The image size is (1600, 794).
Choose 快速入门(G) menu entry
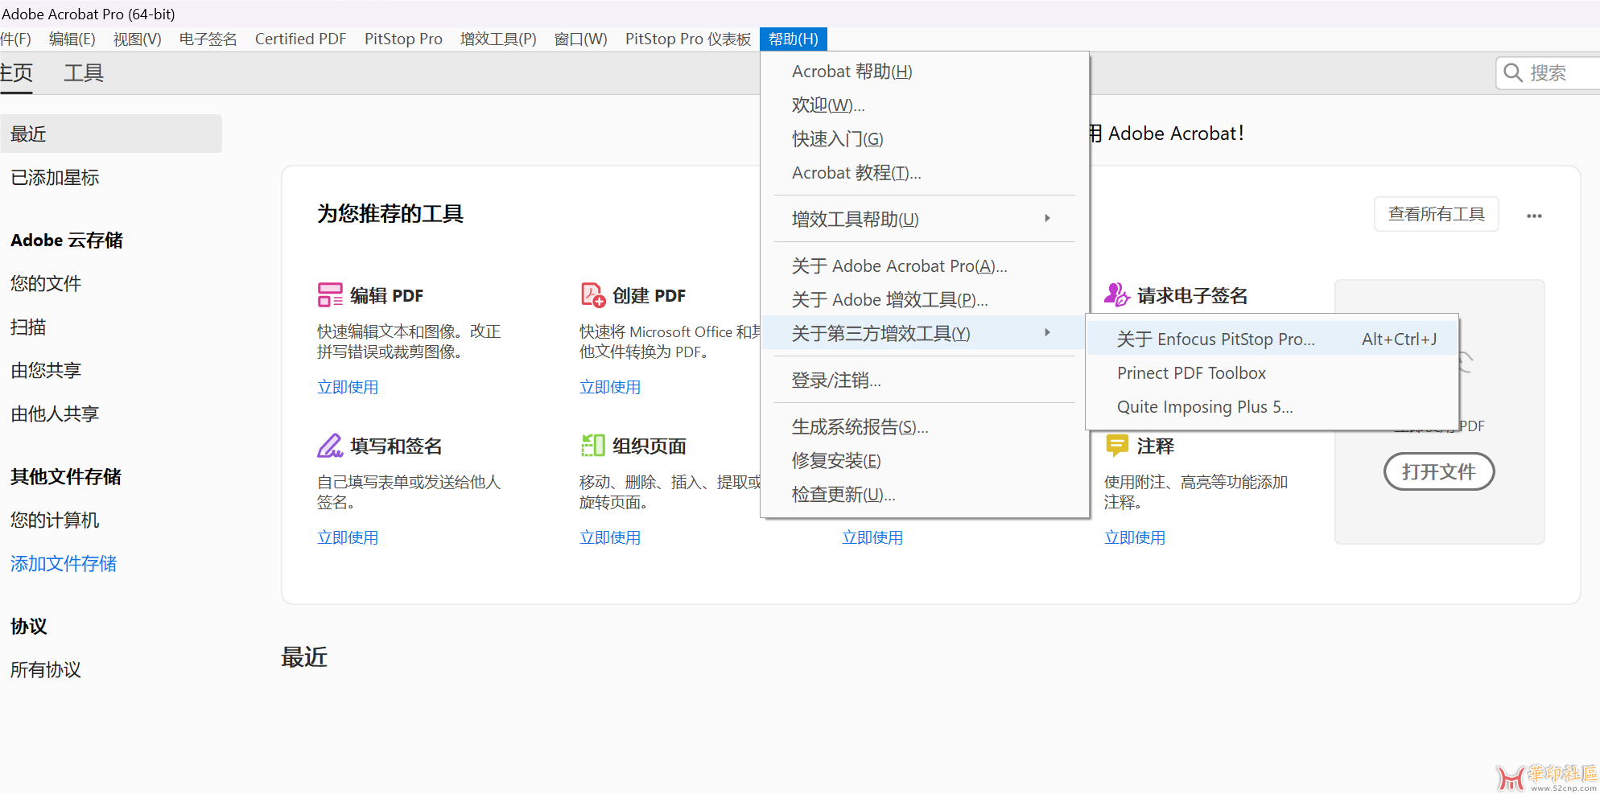[925, 139]
